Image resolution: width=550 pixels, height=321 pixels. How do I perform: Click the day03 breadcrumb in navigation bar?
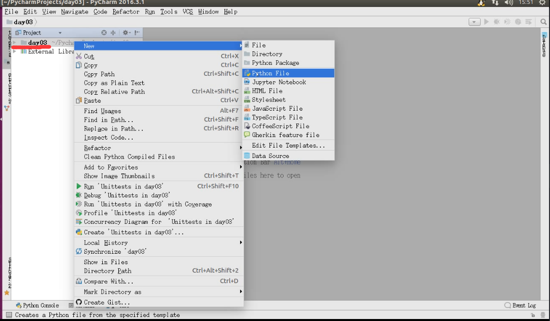click(x=23, y=22)
